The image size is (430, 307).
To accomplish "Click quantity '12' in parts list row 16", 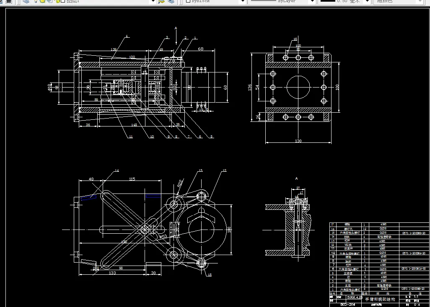I will click(365, 229).
